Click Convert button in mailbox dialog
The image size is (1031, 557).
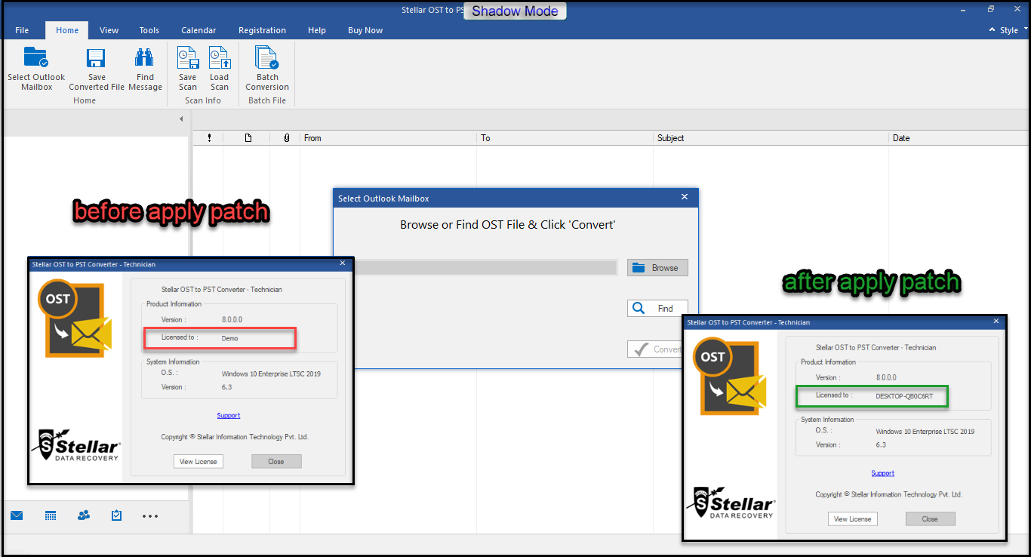coord(655,349)
